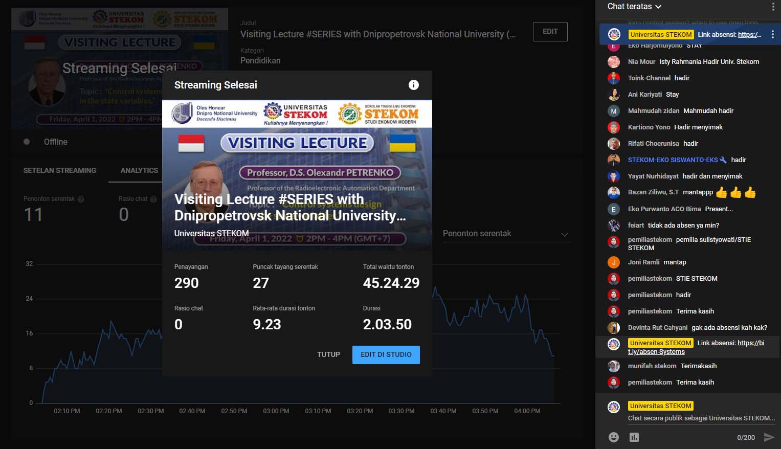The image size is (781, 449).
Task: Click EDIT button beside stream title
Action: click(550, 31)
